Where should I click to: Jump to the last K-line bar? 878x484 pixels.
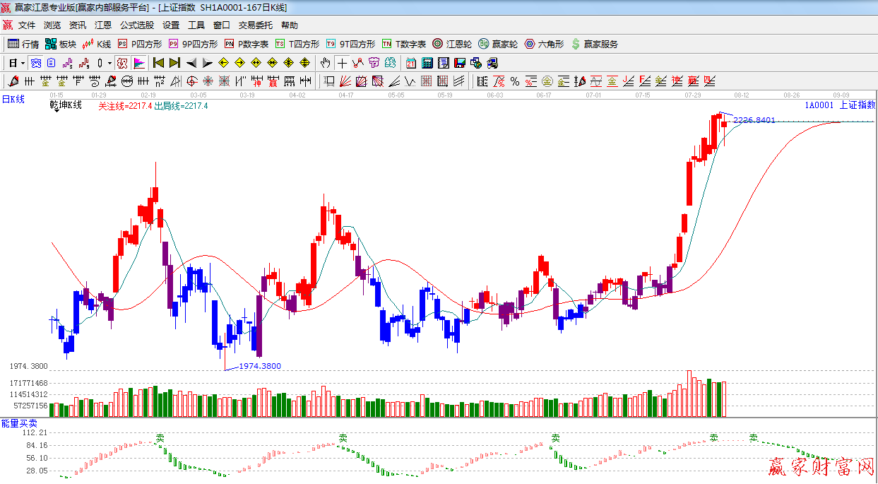[174, 63]
